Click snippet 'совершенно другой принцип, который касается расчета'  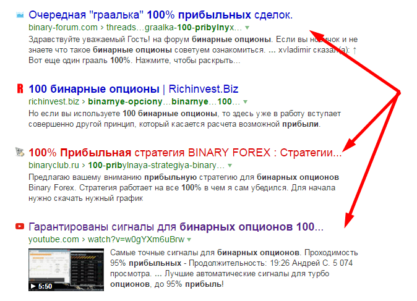coord(132,124)
